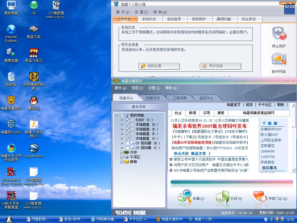Image resolution: width=297 pixels, height=223 pixels.
Task: Open the 瑞星首页 link
Action: [x=233, y=105]
